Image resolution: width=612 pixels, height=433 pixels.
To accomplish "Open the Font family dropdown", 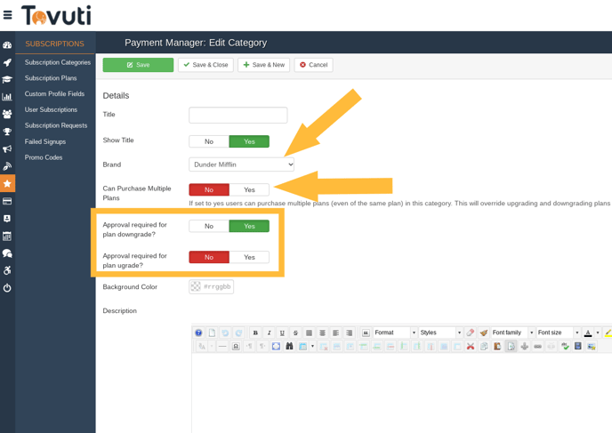I will (x=512, y=333).
